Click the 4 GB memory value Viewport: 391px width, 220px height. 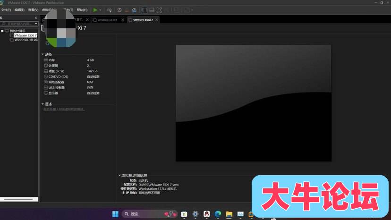pos(90,60)
